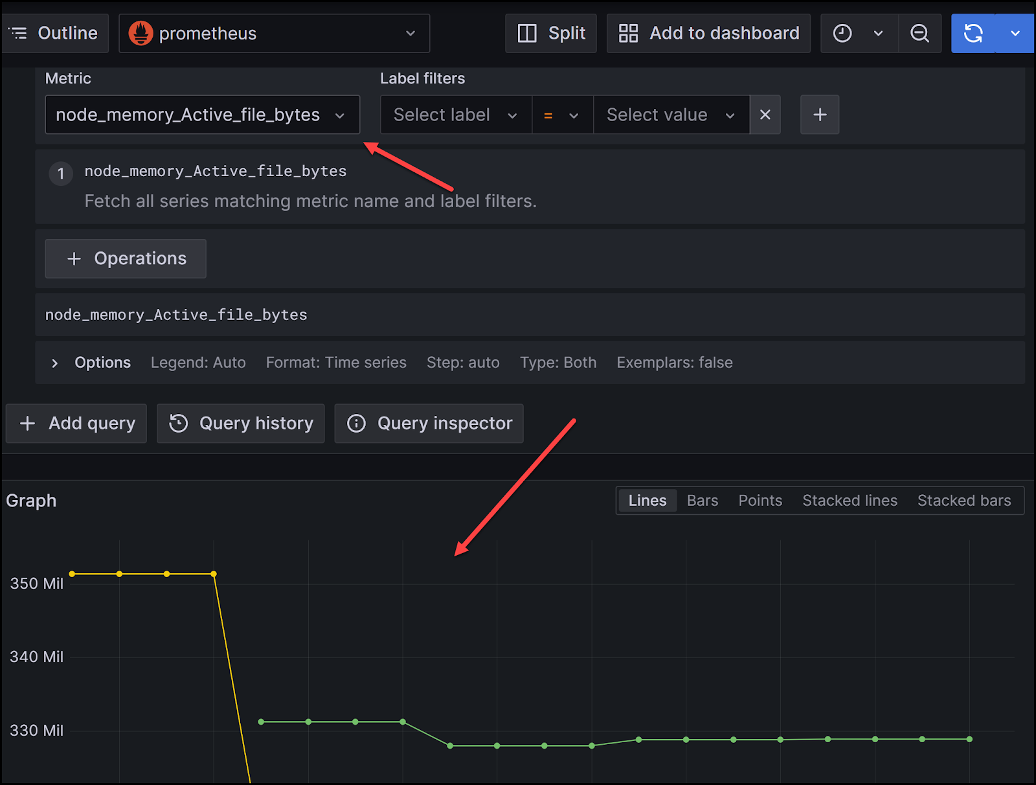Image resolution: width=1036 pixels, height=785 pixels.
Task: Select the Bars graph style
Action: 703,501
